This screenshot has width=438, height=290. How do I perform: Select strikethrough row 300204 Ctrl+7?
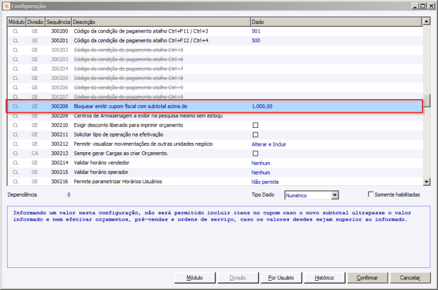128,69
